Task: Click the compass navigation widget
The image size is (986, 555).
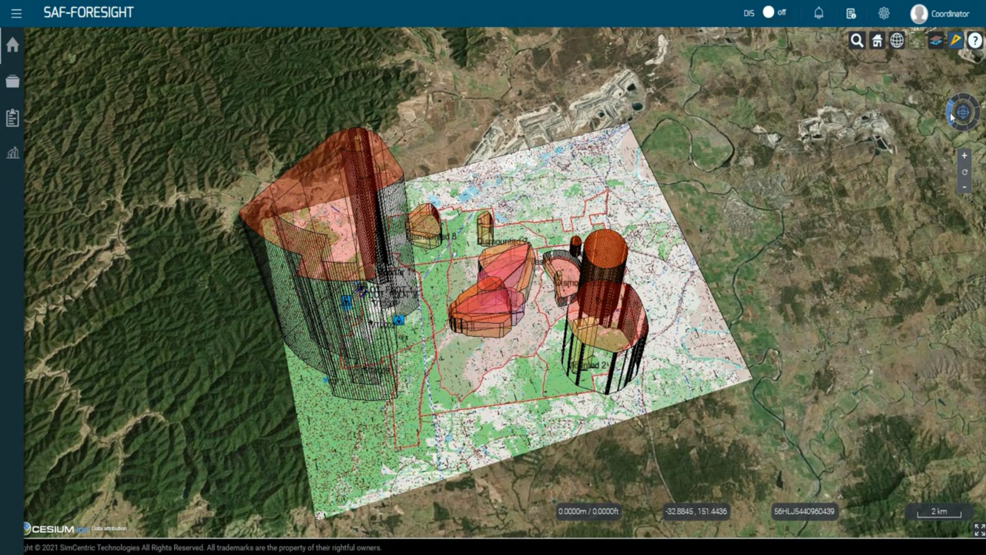Action: [962, 112]
